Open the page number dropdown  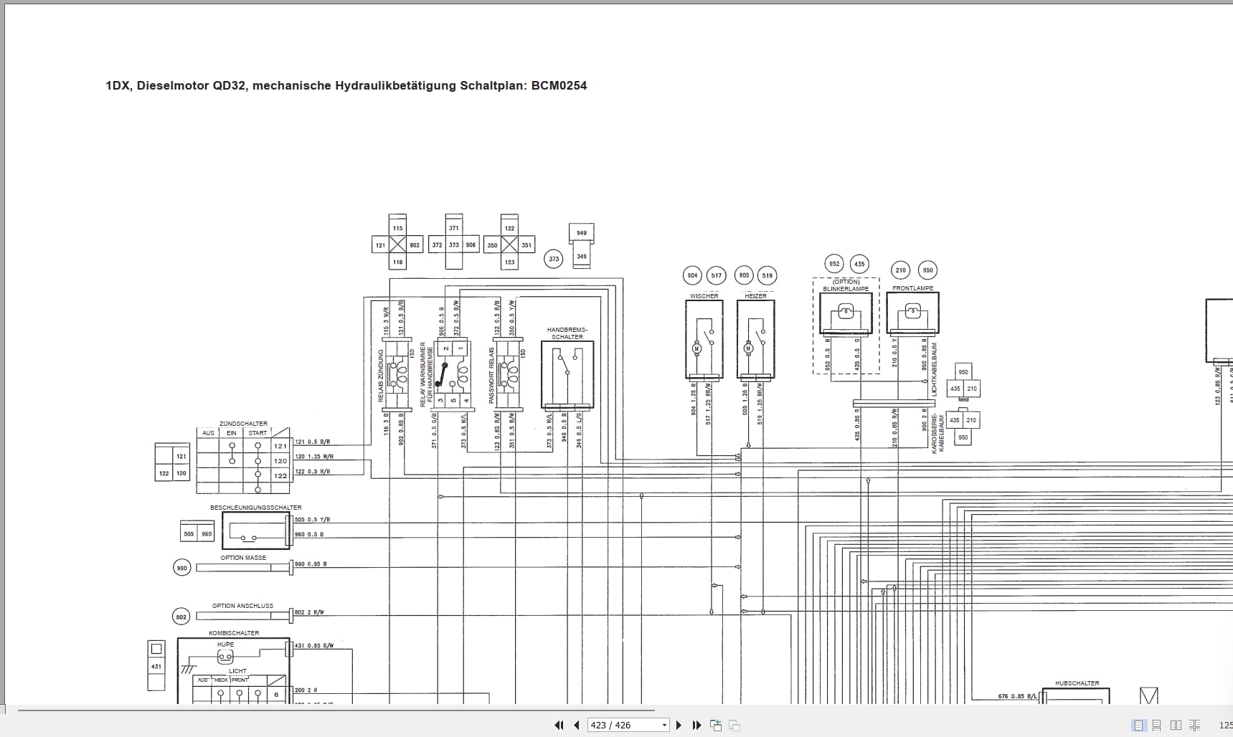click(x=663, y=725)
